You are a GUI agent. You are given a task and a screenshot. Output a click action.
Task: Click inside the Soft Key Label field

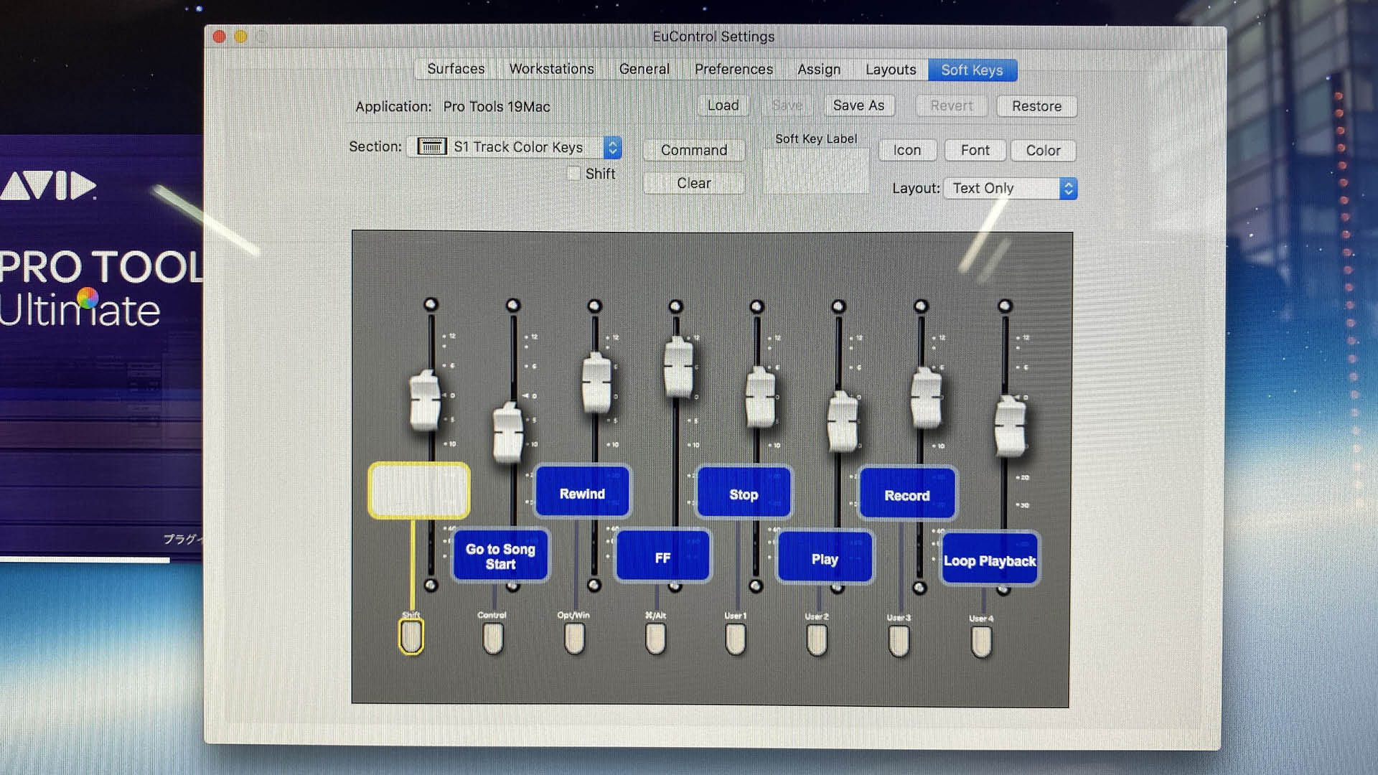pyautogui.click(x=816, y=169)
